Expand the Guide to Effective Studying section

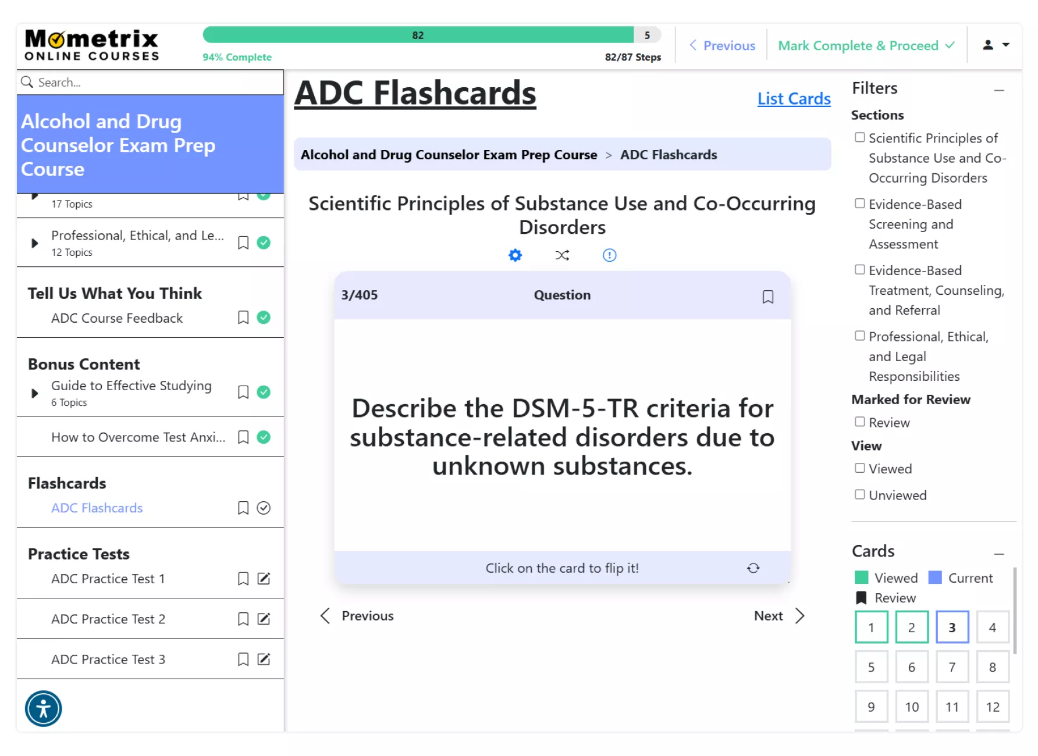[35, 393]
